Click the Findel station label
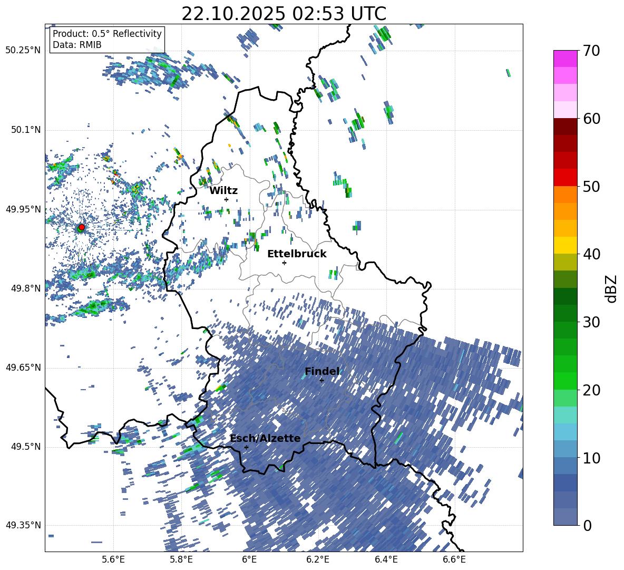The width and height of the screenshot is (624, 570). [x=322, y=371]
